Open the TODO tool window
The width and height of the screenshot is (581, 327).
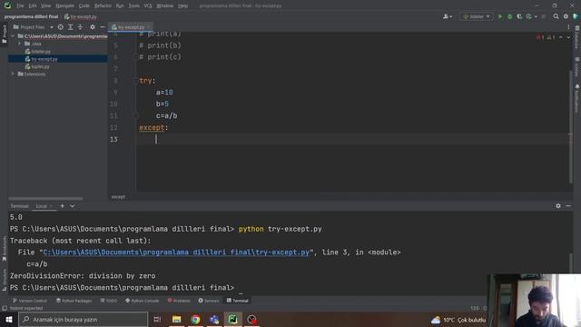click(x=109, y=301)
